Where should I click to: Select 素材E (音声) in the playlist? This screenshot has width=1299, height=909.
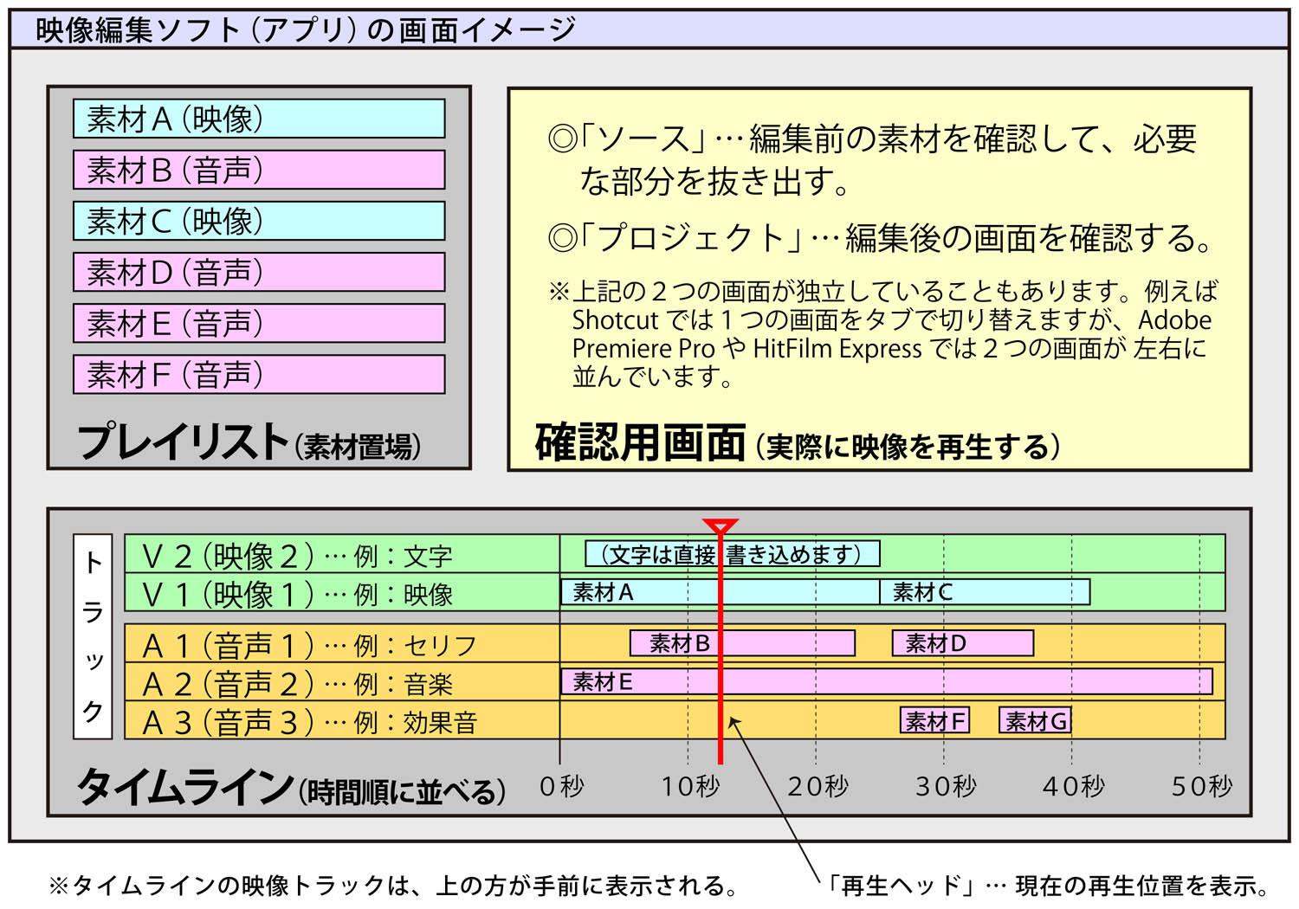259,323
